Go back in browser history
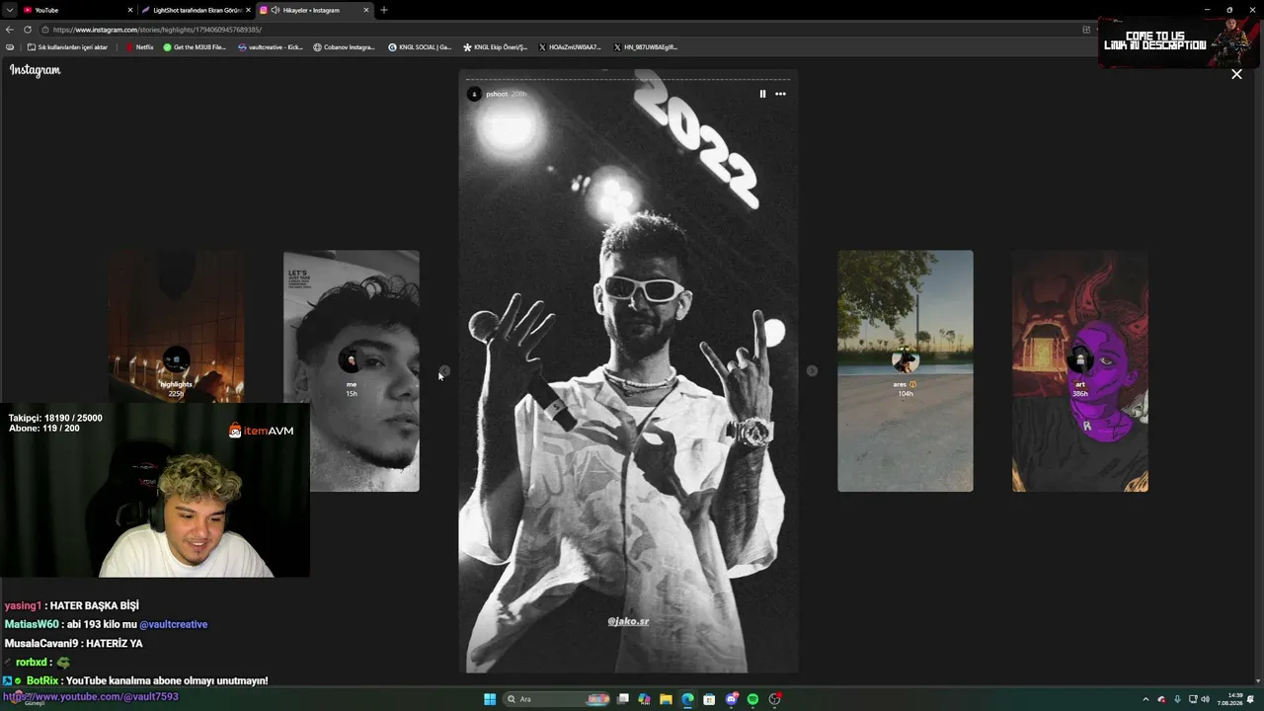 pos(10,30)
